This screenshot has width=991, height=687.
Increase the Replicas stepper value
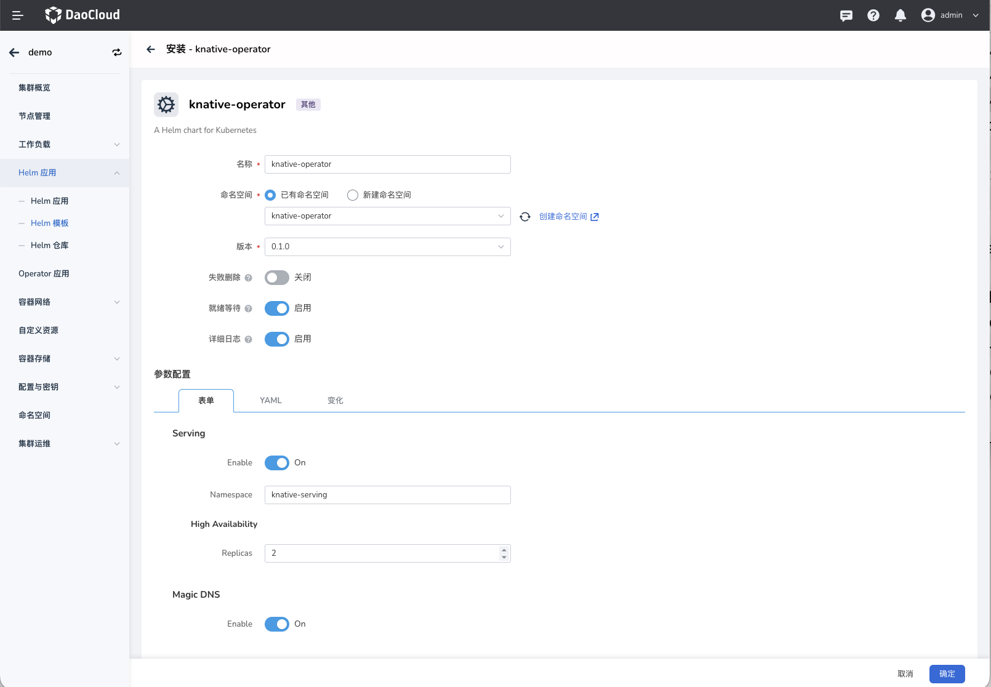pos(504,550)
